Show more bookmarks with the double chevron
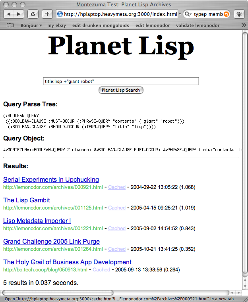This screenshot has height=302, width=248. tap(244, 25)
